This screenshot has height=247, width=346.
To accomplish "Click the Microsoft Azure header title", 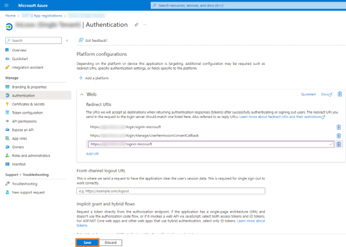I will coord(33,5).
